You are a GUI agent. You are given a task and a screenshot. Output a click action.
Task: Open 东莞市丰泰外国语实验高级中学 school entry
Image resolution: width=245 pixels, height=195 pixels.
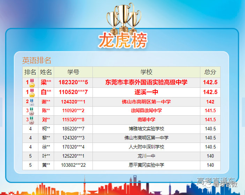pos(146,82)
